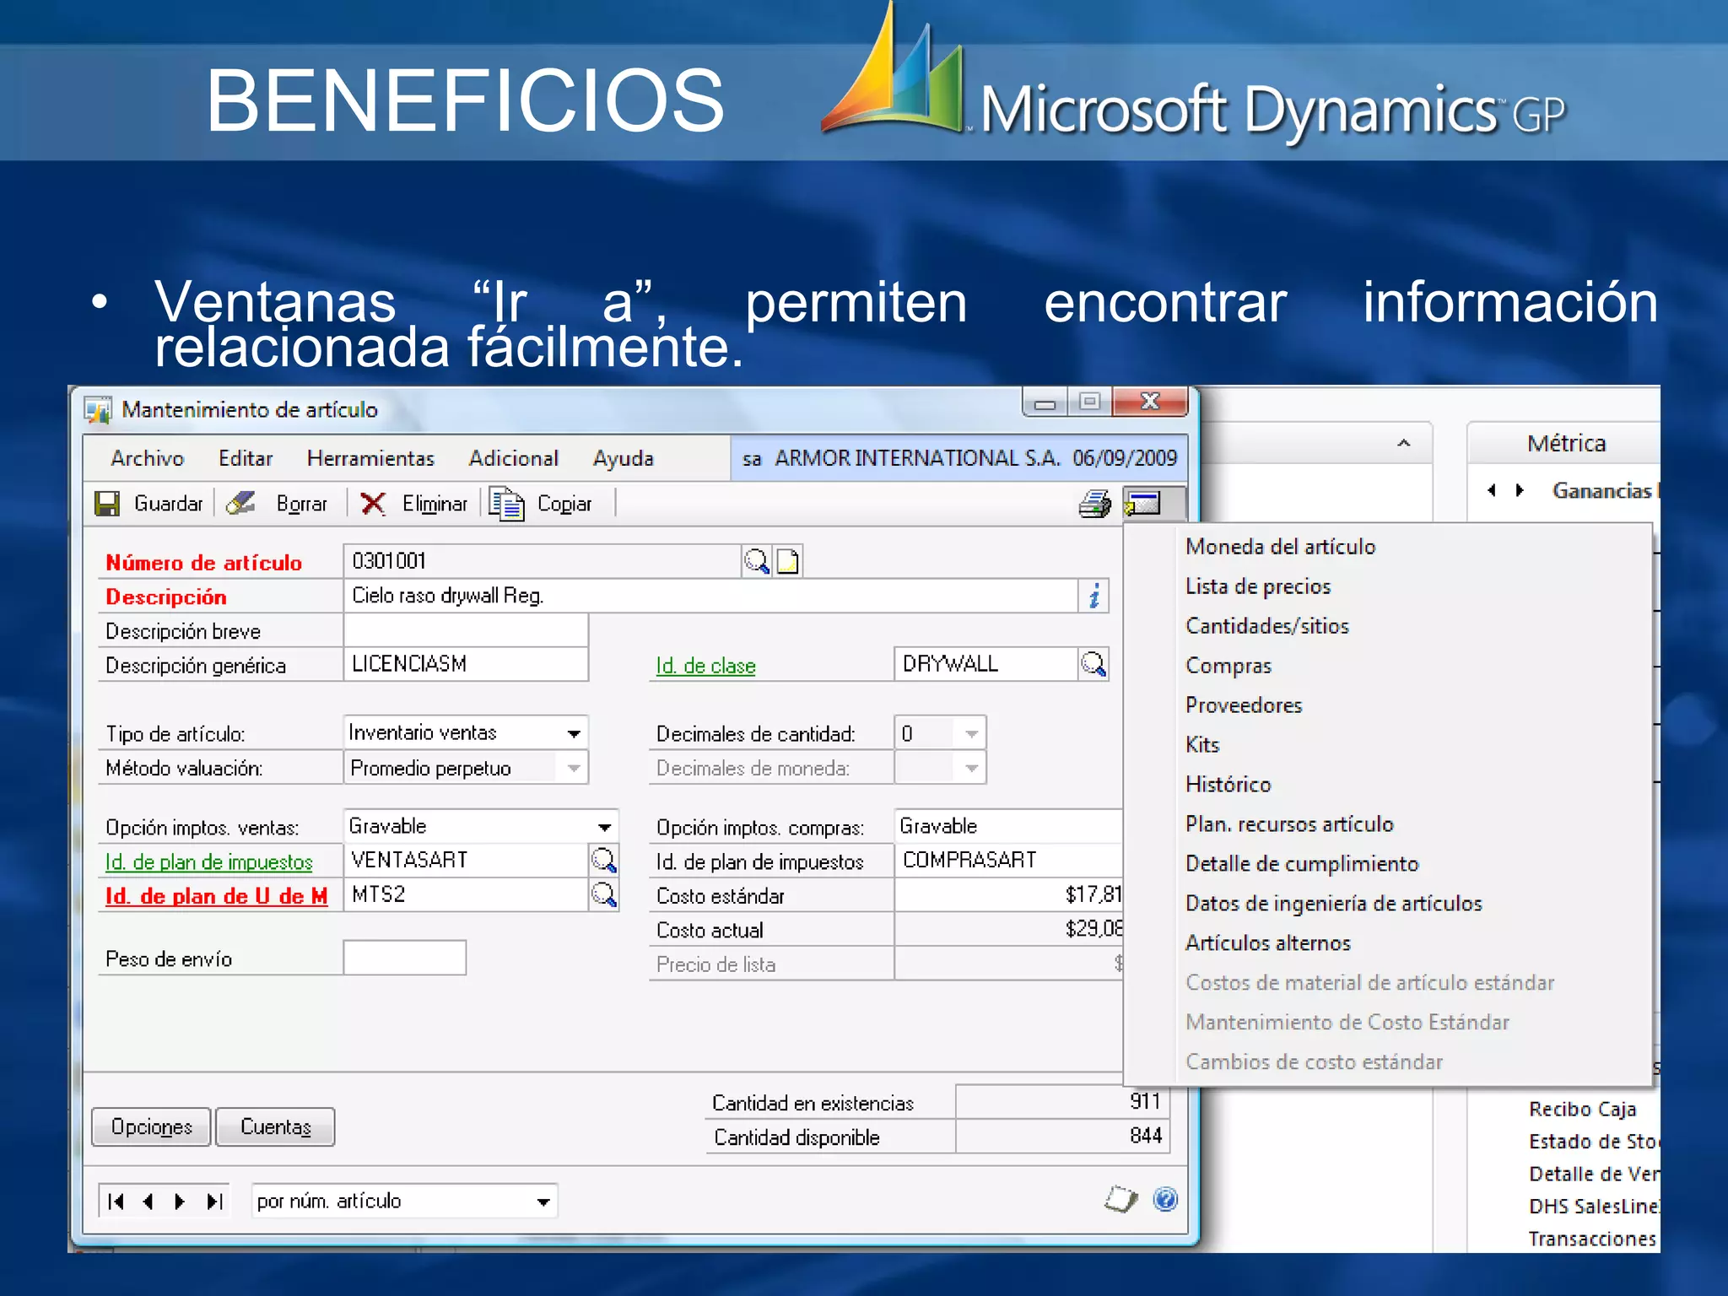
Task: Select Lista de precios menu entry
Action: point(1257,586)
